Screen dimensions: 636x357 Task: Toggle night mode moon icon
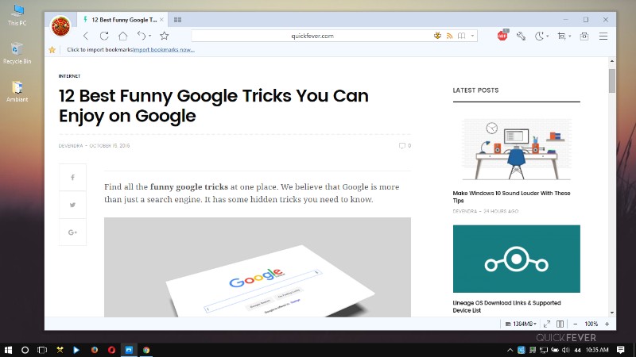[539, 36]
